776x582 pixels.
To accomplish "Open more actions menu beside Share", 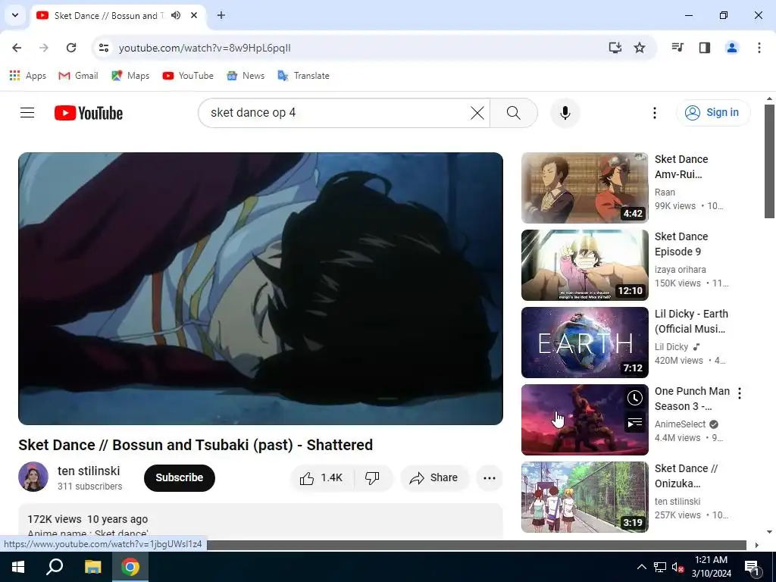I will [x=489, y=477].
